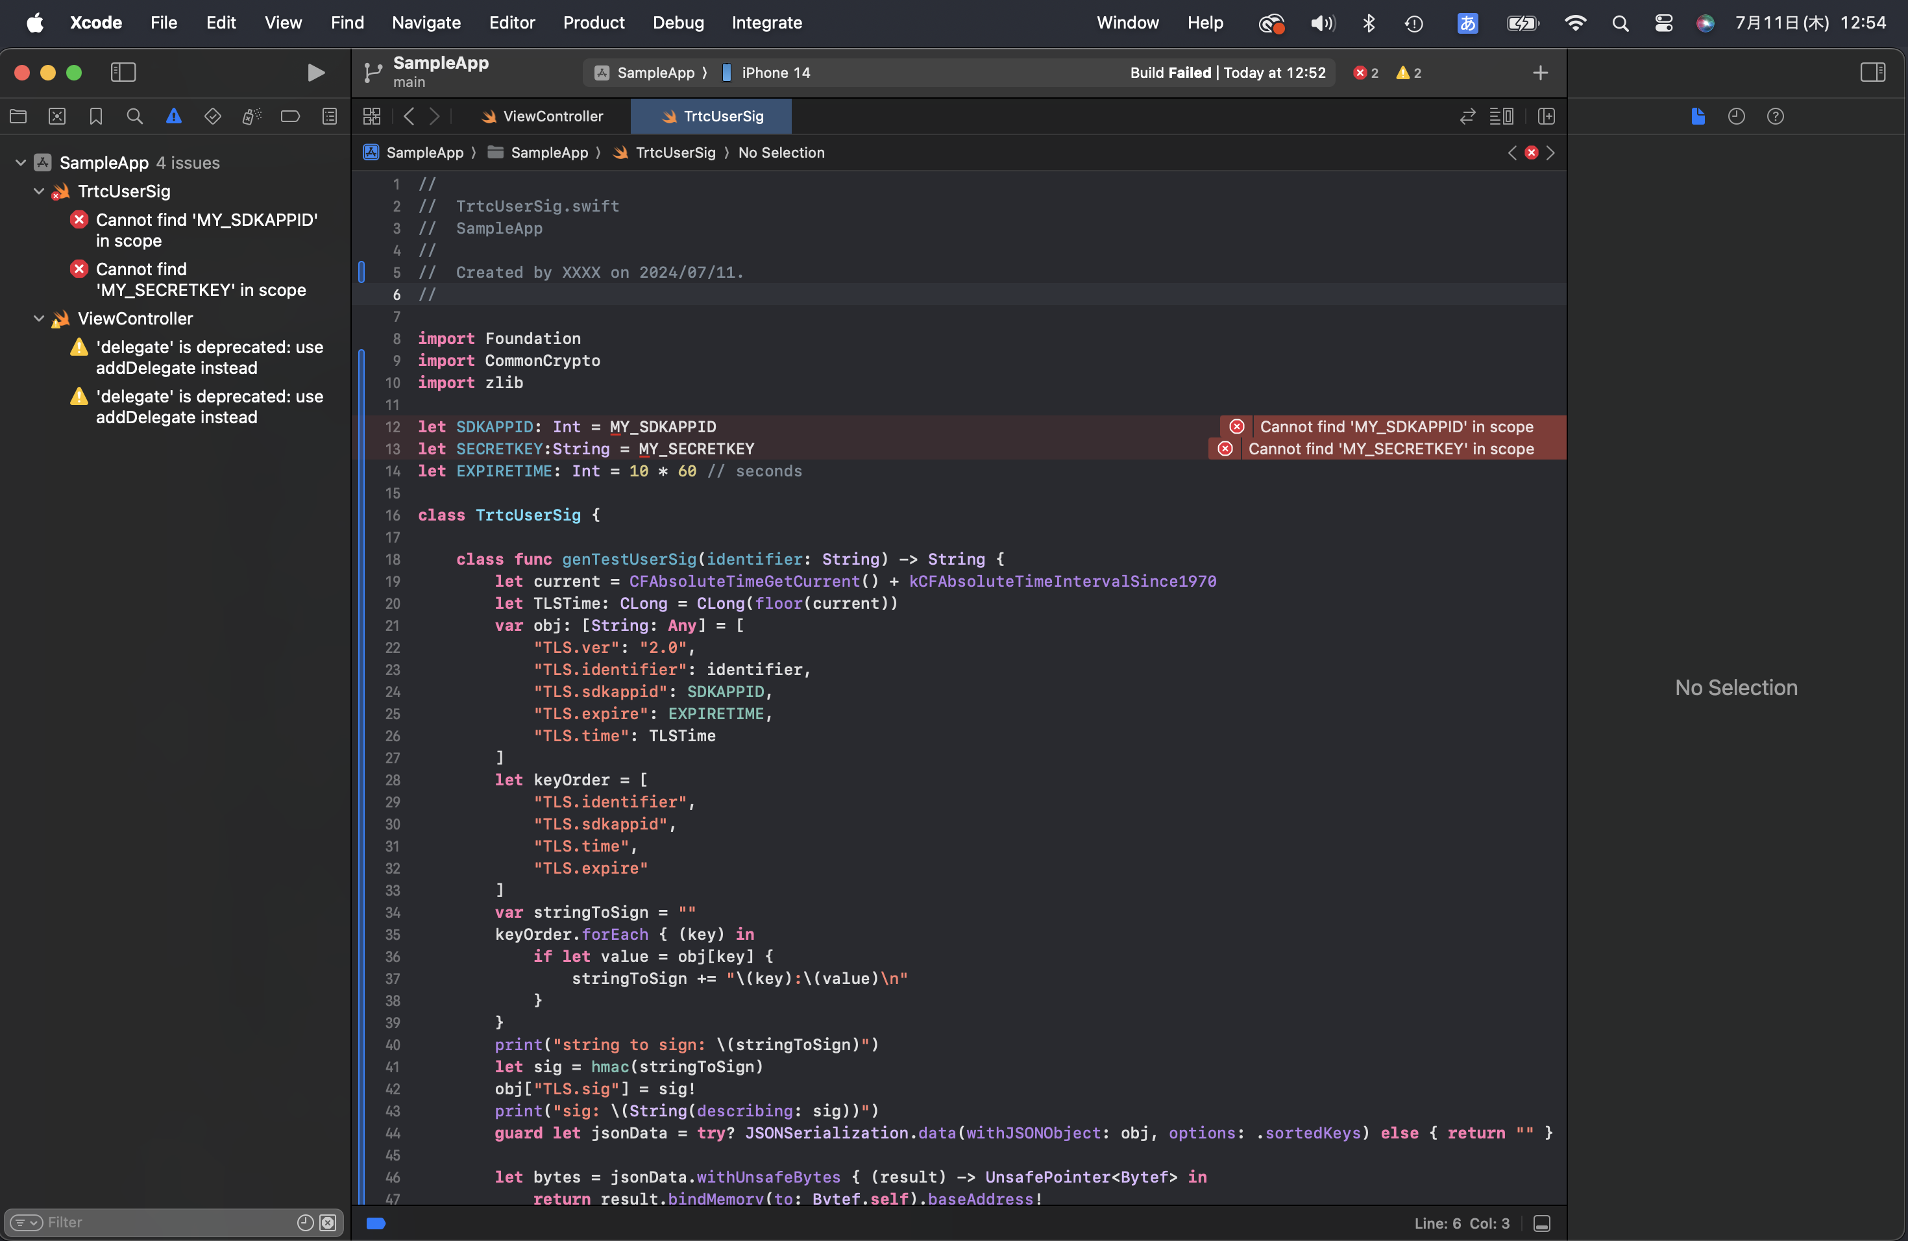This screenshot has width=1908, height=1241.
Task: Toggle the right inspector panel
Action: (1872, 72)
